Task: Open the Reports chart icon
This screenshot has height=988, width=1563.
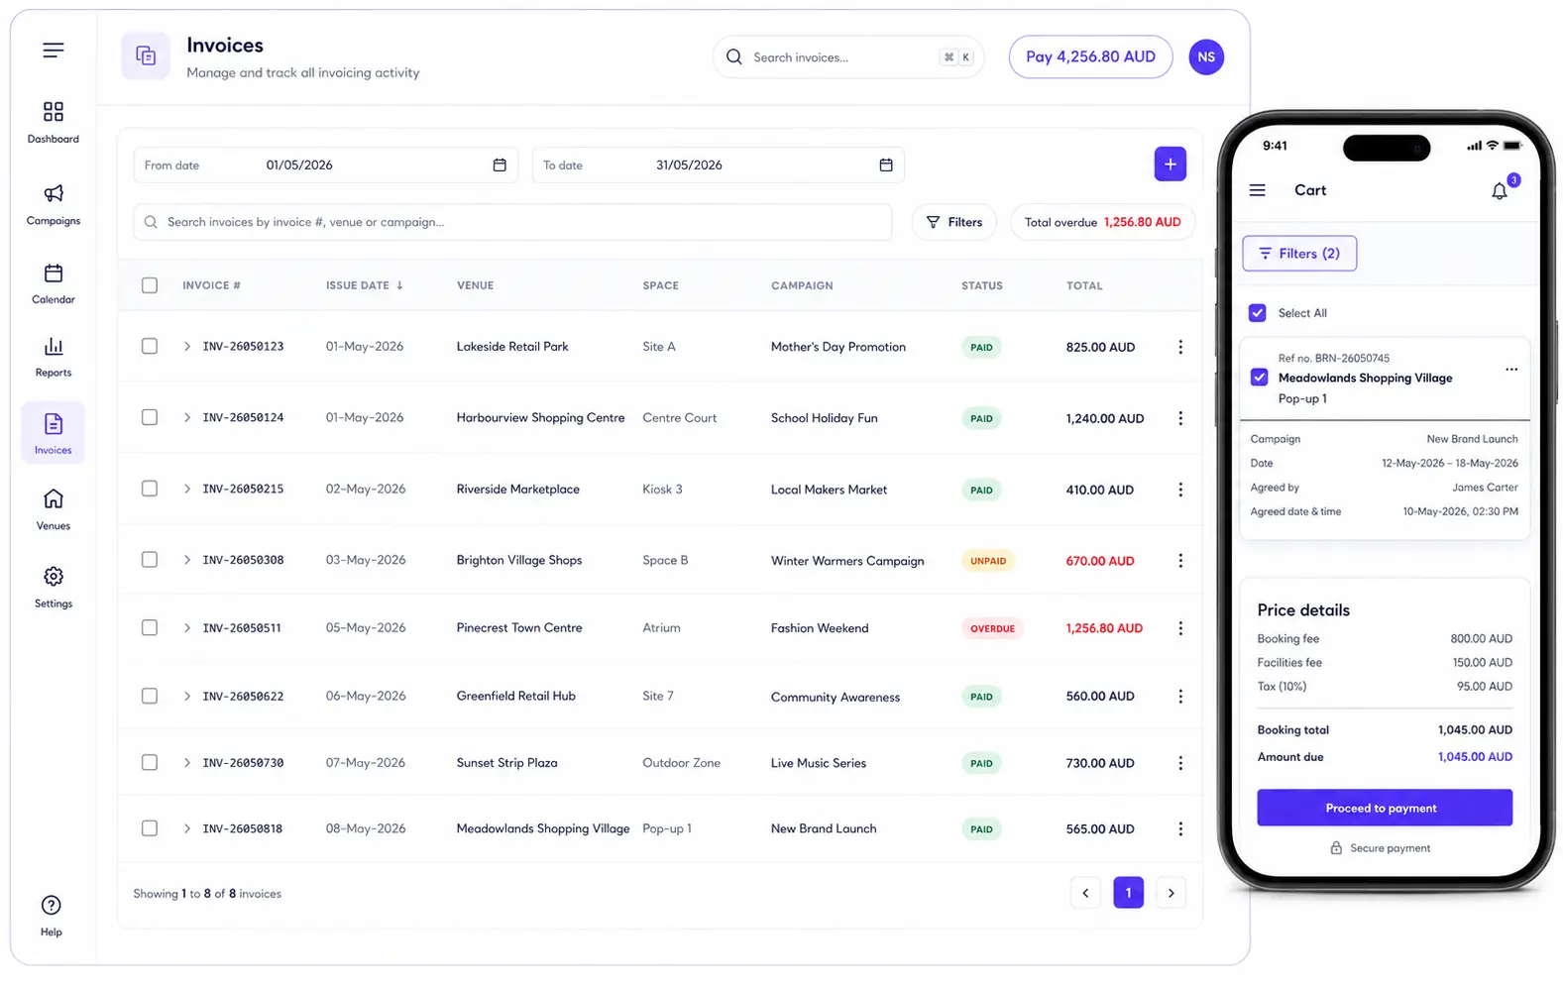Action: click(54, 347)
